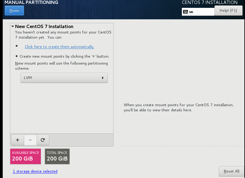Click the us keyboard layout indicator
This screenshot has height=178, width=245.
point(198,12)
